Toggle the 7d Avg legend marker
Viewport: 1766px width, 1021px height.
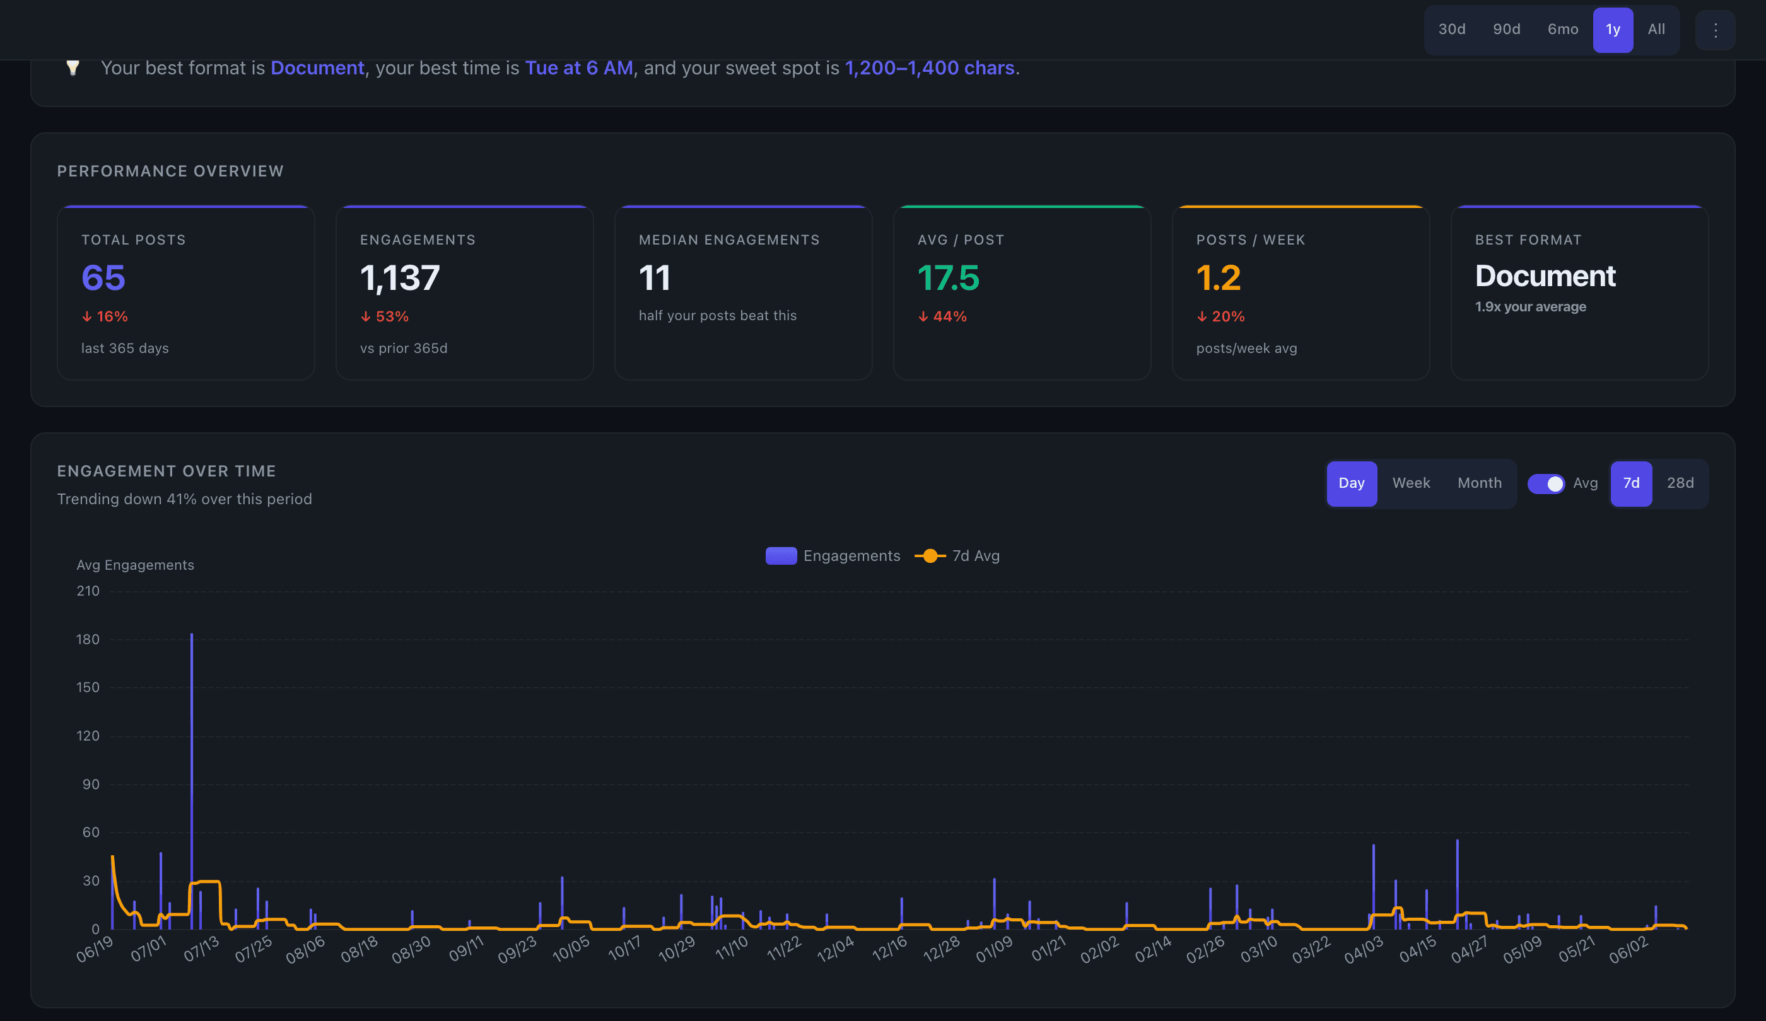[930, 556]
